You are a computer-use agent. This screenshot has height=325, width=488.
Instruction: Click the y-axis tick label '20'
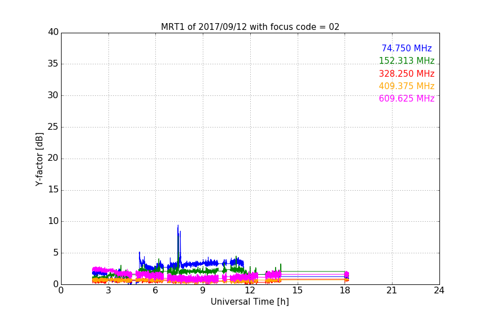pyautogui.click(x=53, y=159)
